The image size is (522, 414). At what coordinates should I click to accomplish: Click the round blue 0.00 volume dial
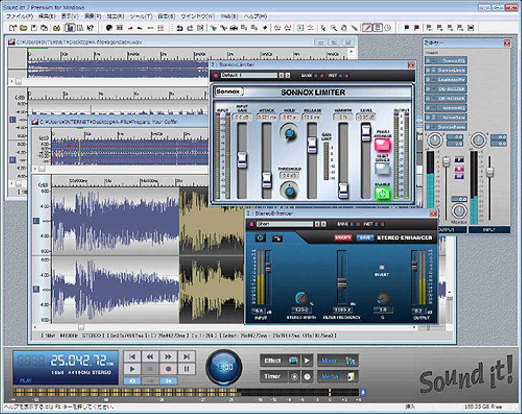coord(224,367)
